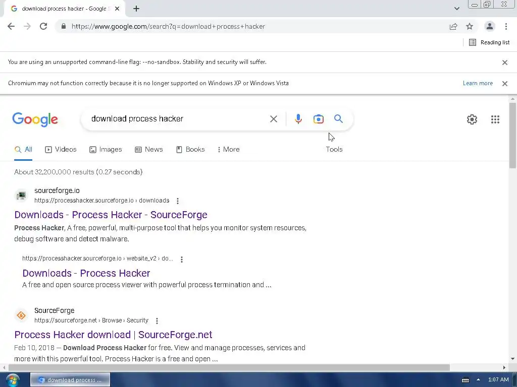Screen dimensions: 517x387
Task: View site information lock icon
Action: [64, 26]
